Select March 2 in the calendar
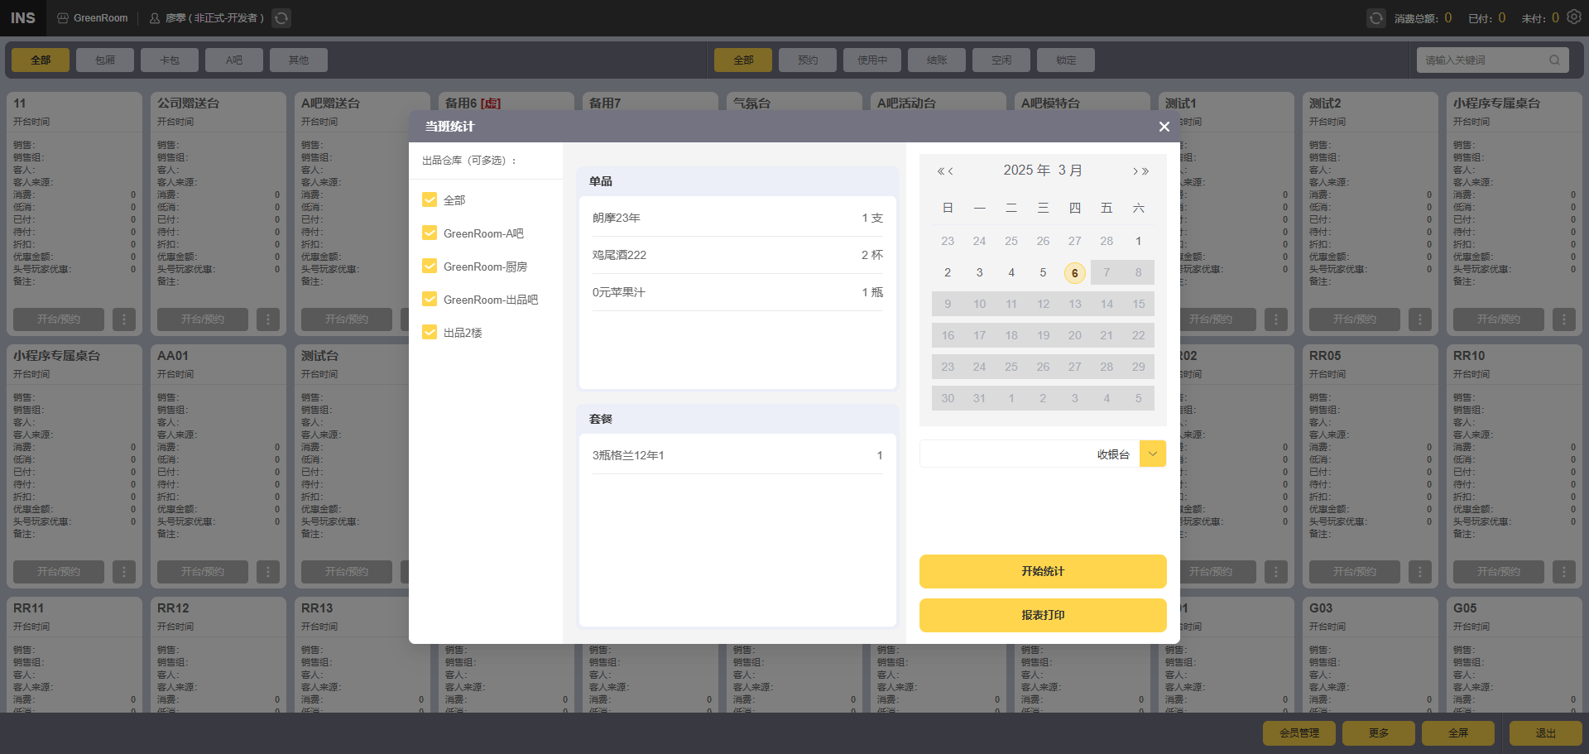 click(x=948, y=272)
